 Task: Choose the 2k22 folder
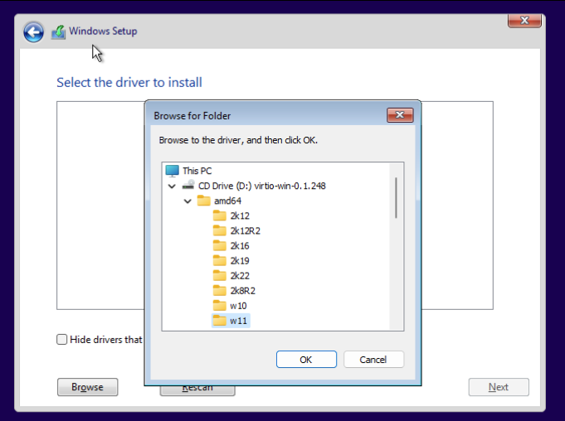pyautogui.click(x=239, y=276)
